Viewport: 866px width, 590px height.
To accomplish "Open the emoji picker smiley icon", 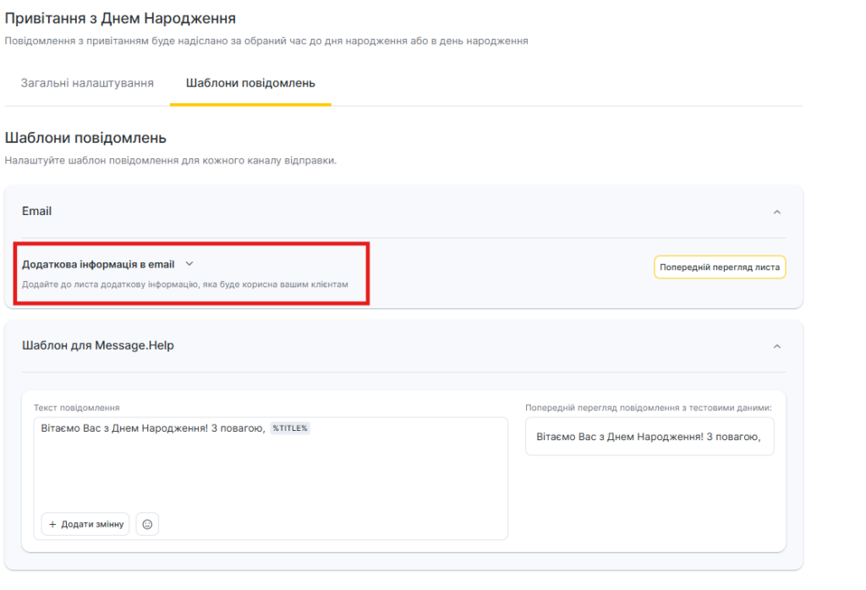I will point(147,524).
